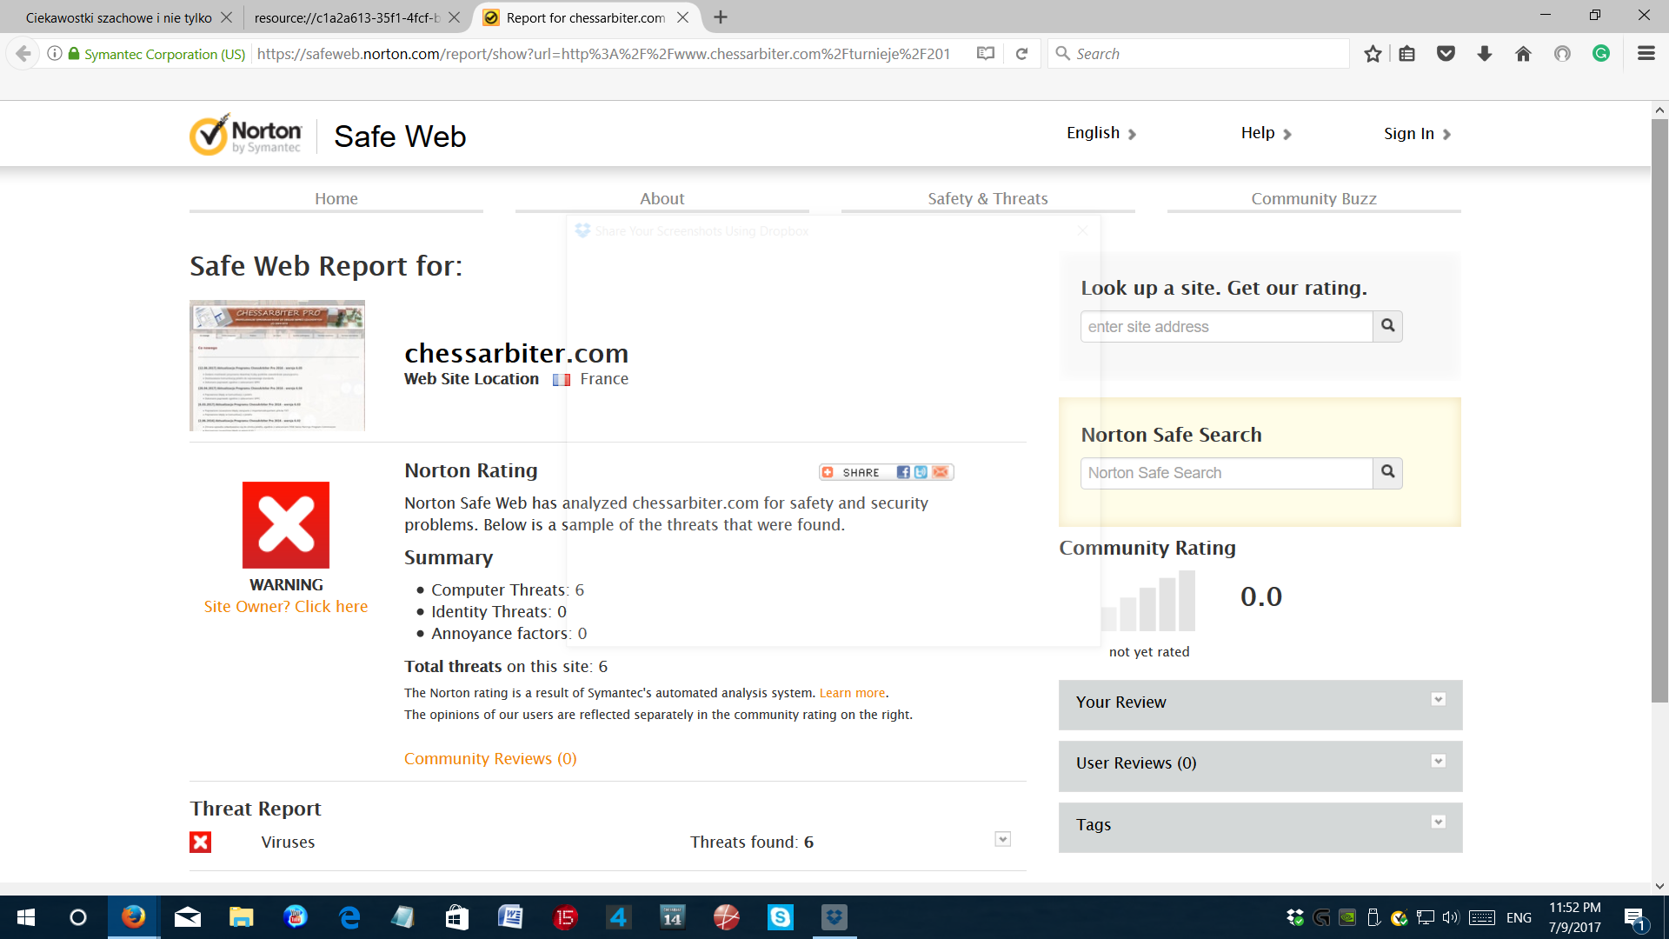Screen dimensions: 1669x939
Task: Close the resource:// tab
Action: click(454, 17)
